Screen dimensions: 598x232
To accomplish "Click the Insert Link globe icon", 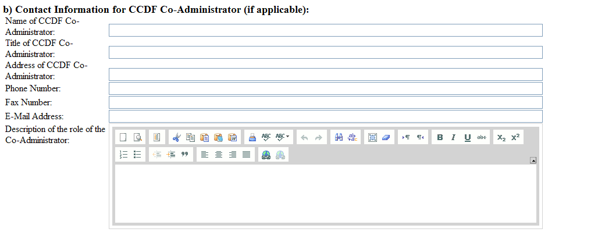I will 266,154.
